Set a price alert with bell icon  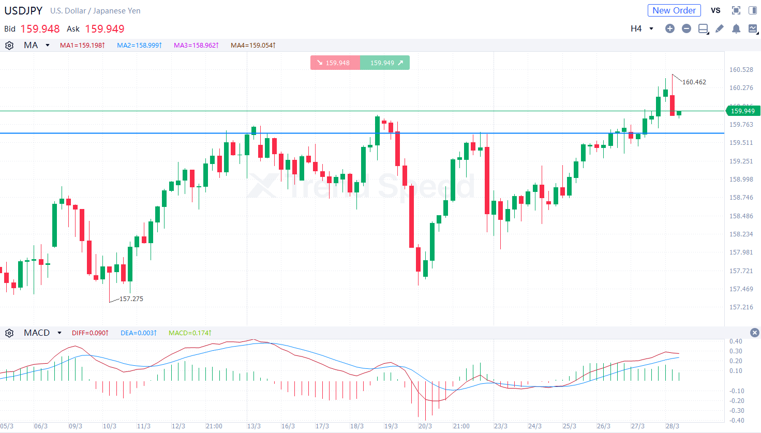pos(736,29)
